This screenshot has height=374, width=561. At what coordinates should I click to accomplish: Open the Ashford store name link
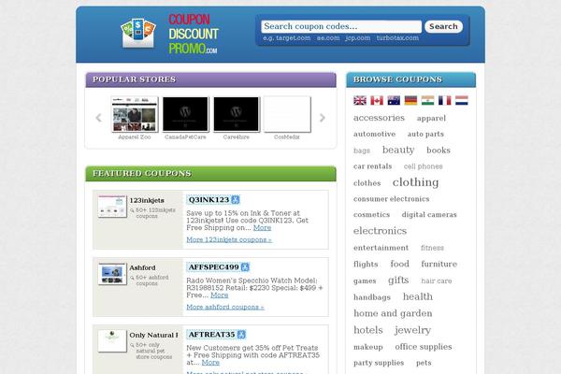pos(142,267)
